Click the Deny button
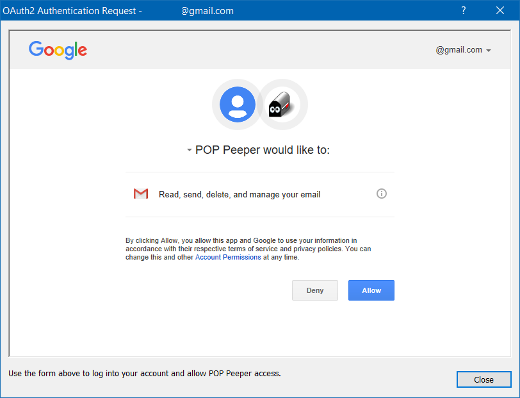520x398 pixels. 314,290
